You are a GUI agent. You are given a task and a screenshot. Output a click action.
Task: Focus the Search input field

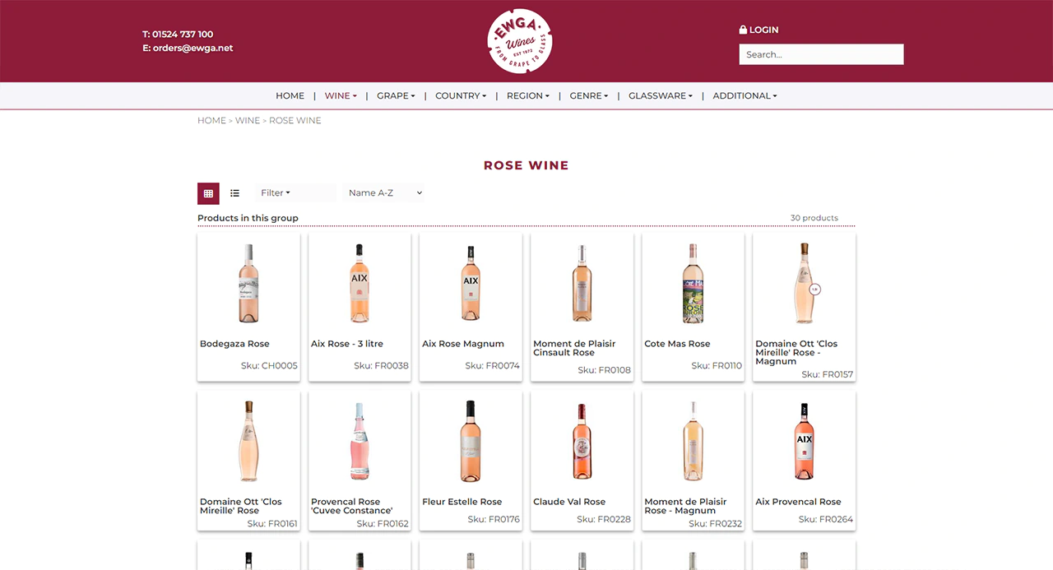pyautogui.click(x=821, y=54)
